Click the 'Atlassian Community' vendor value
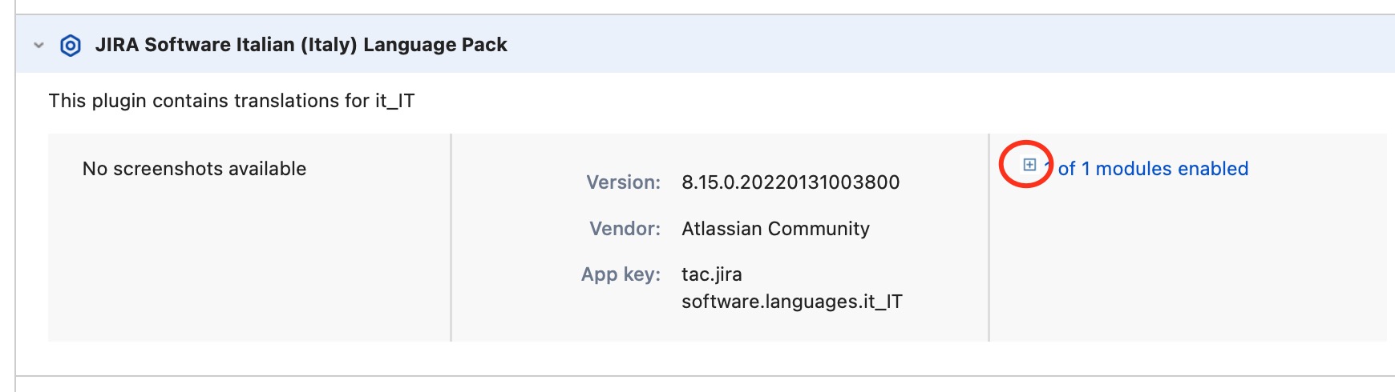Viewport: 1395px width, 392px height. [775, 229]
